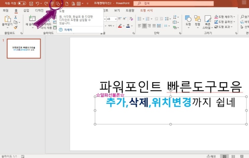Click the title text 파워포인트 빠른도구모음
Image resolution: width=249 pixels, height=158 pixels.
coord(171,87)
